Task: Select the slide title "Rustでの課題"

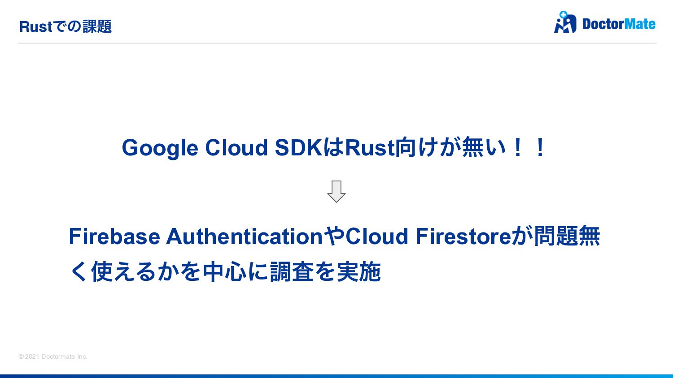Action: 66,26
